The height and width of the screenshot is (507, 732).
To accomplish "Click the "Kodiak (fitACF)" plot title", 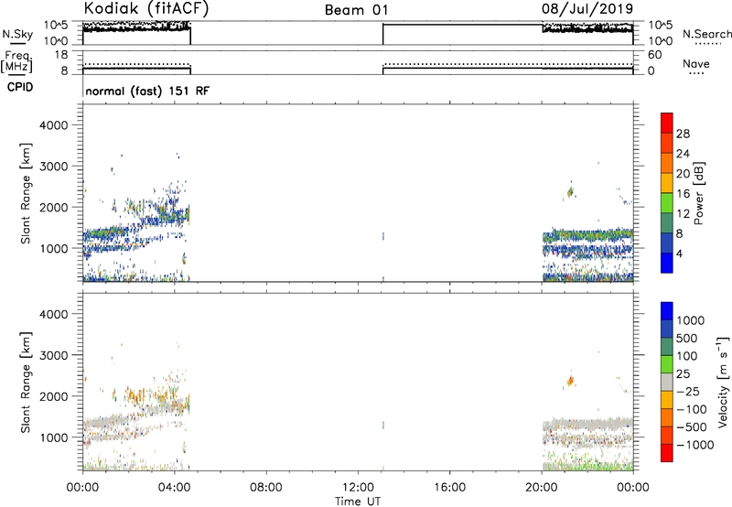I will (x=146, y=8).
